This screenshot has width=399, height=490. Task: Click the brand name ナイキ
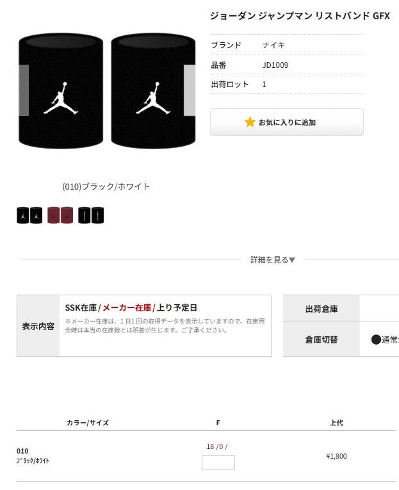click(x=273, y=45)
